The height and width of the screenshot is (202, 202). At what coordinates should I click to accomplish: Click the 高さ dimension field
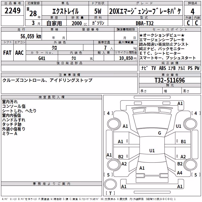click(191, 91)
